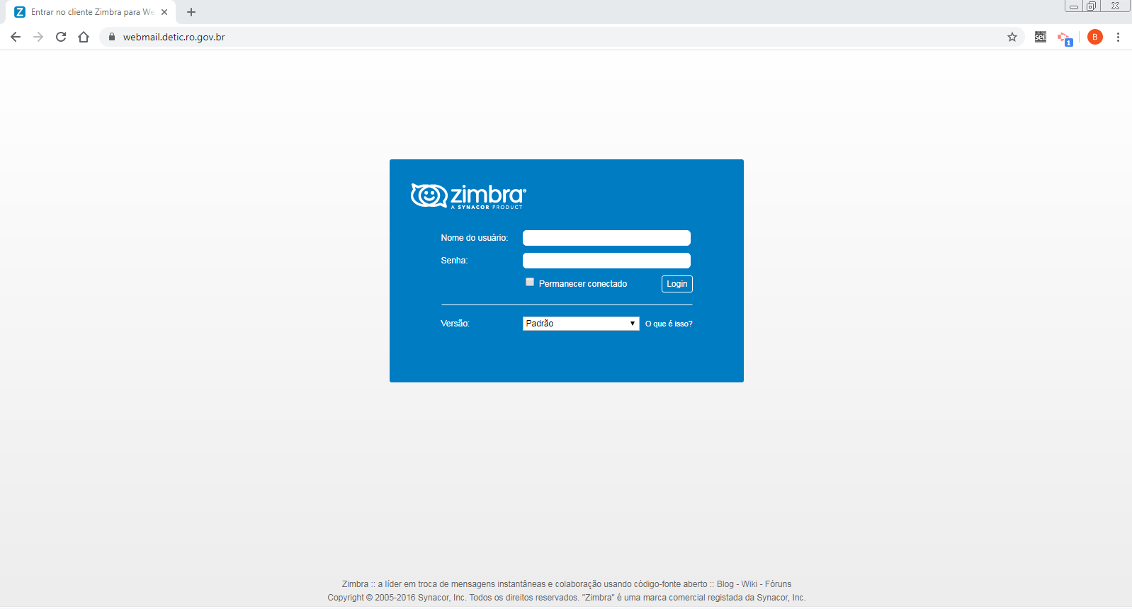The height and width of the screenshot is (609, 1132).
Task: Click the address bar URL
Action: pos(174,37)
